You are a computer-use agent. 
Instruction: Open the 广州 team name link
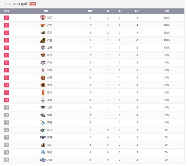pyautogui.click(x=49, y=63)
